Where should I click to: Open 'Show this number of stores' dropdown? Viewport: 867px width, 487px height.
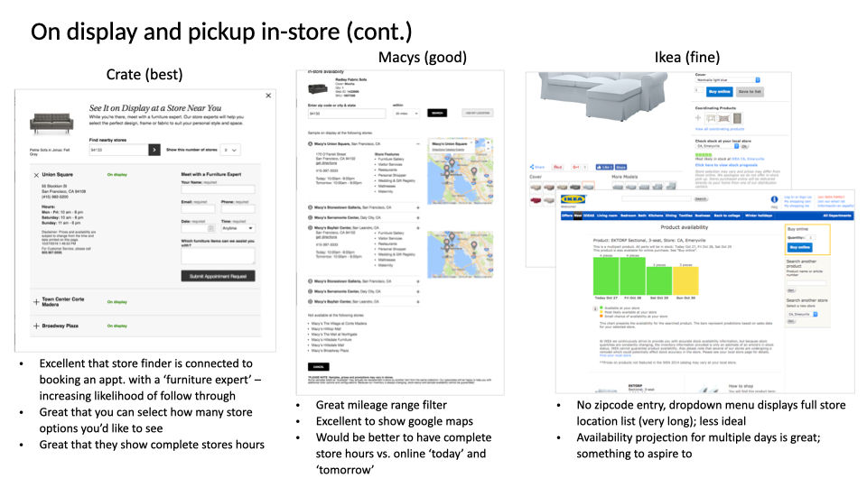click(230, 151)
